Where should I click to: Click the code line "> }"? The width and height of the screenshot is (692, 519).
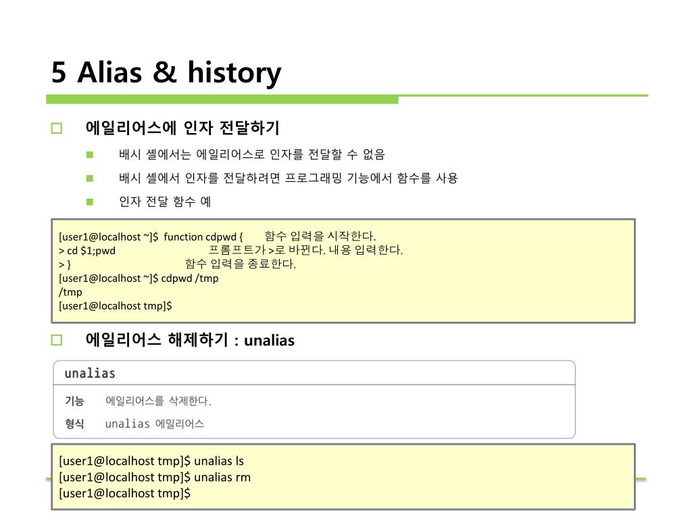point(64,264)
